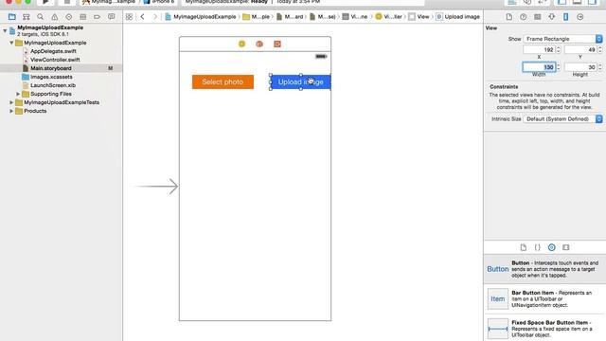Go back in editor history

tap(143, 17)
